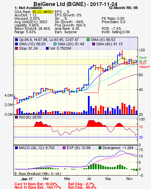The width and height of the screenshot is (151, 189).
Task: Click the Divergence: -1.284 label
Action: pyautogui.click(x=118, y=148)
